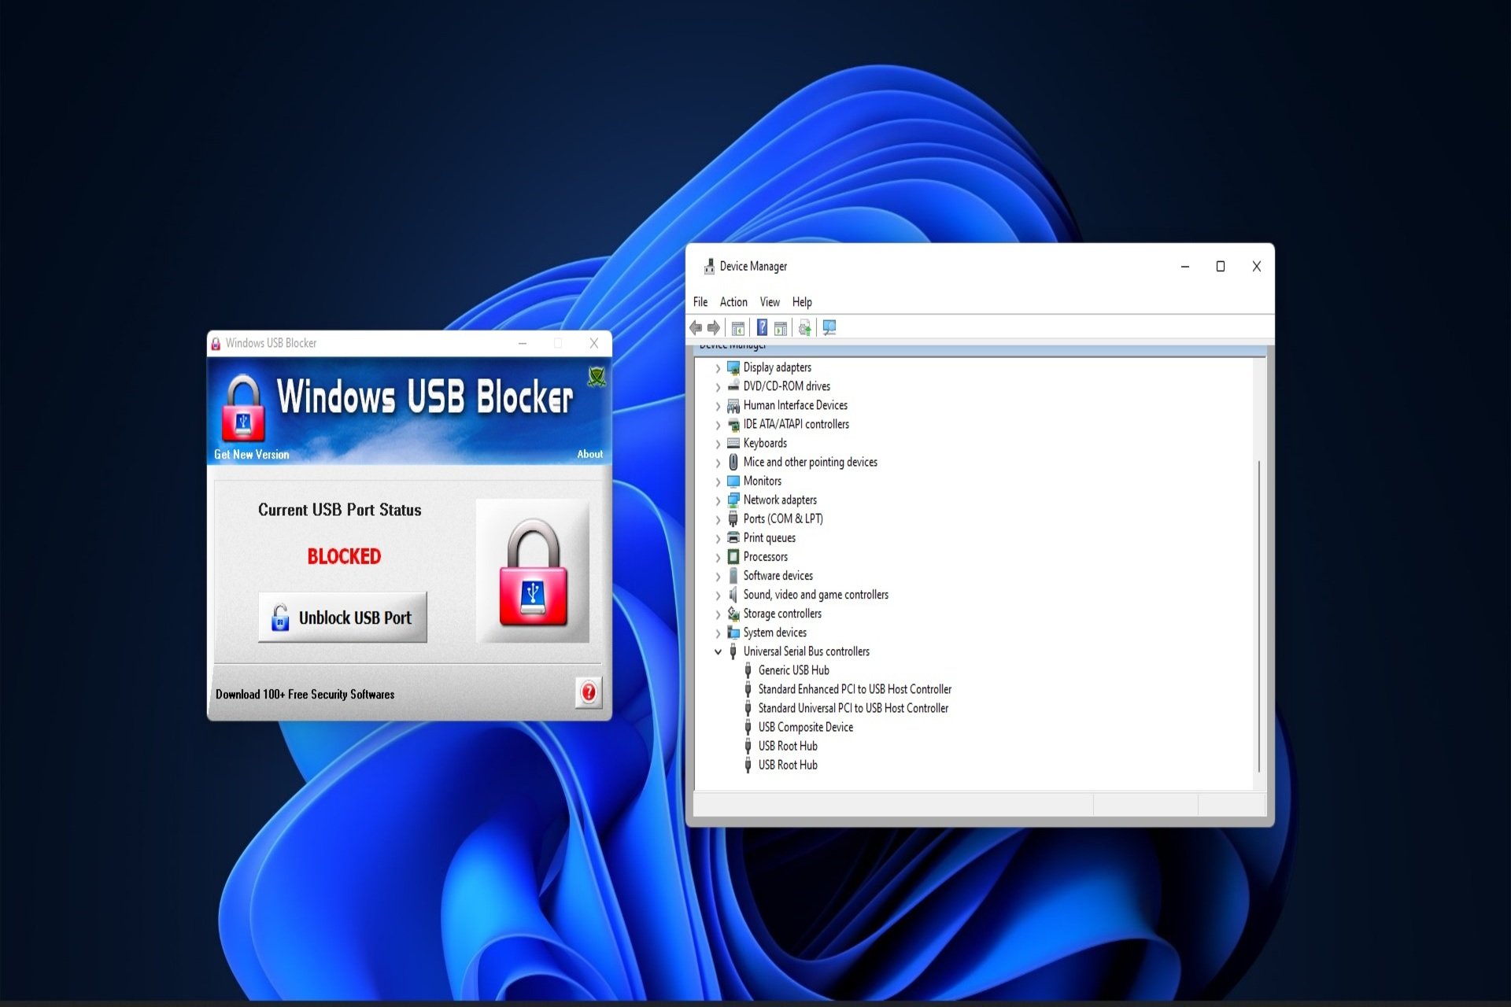Click Scan for hardware changes toolbar icon

click(829, 328)
